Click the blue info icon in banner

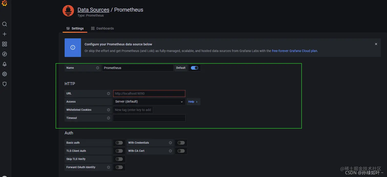pos(73,48)
